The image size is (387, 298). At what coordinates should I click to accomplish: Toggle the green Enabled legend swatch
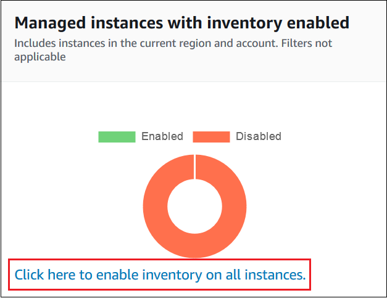pos(116,136)
